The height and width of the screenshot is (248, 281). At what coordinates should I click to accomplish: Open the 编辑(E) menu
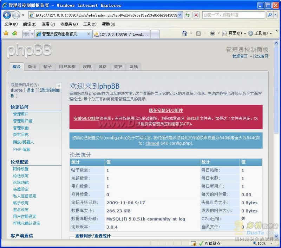click(30, 24)
